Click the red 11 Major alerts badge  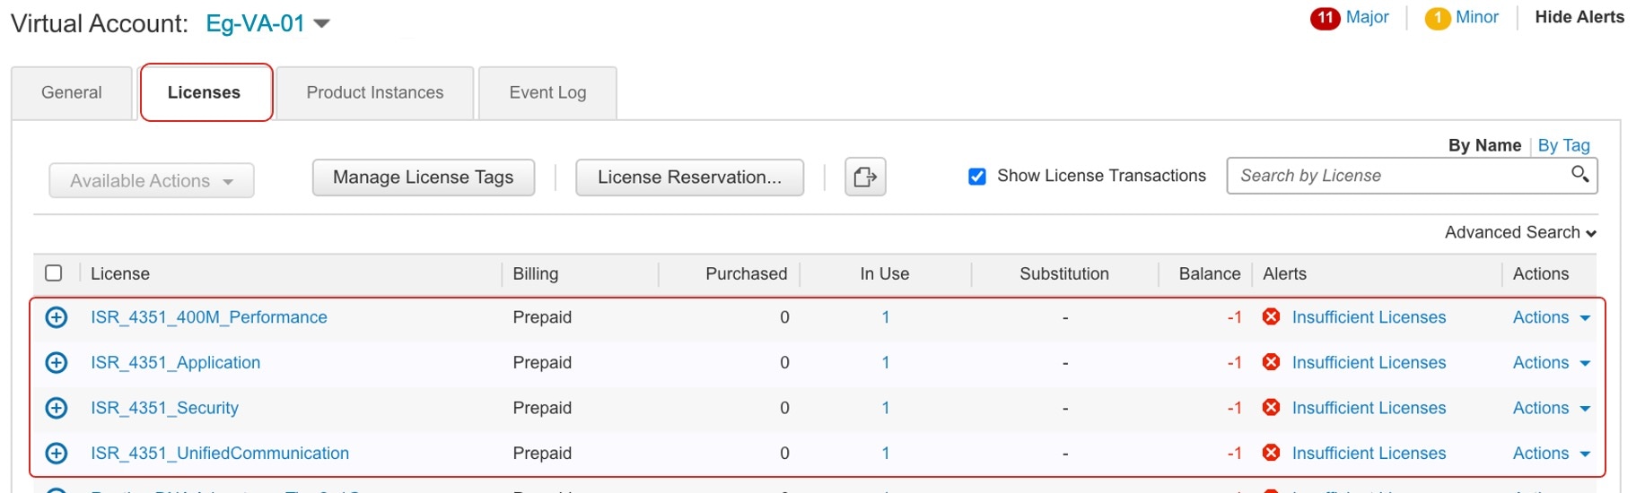1325,18
